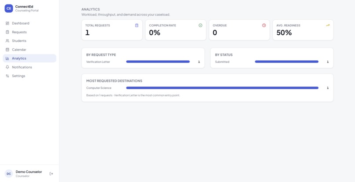Viewport: 355px width, 182px height.
Task: Click the ConnectEd CE logo badge
Action: point(9,8)
